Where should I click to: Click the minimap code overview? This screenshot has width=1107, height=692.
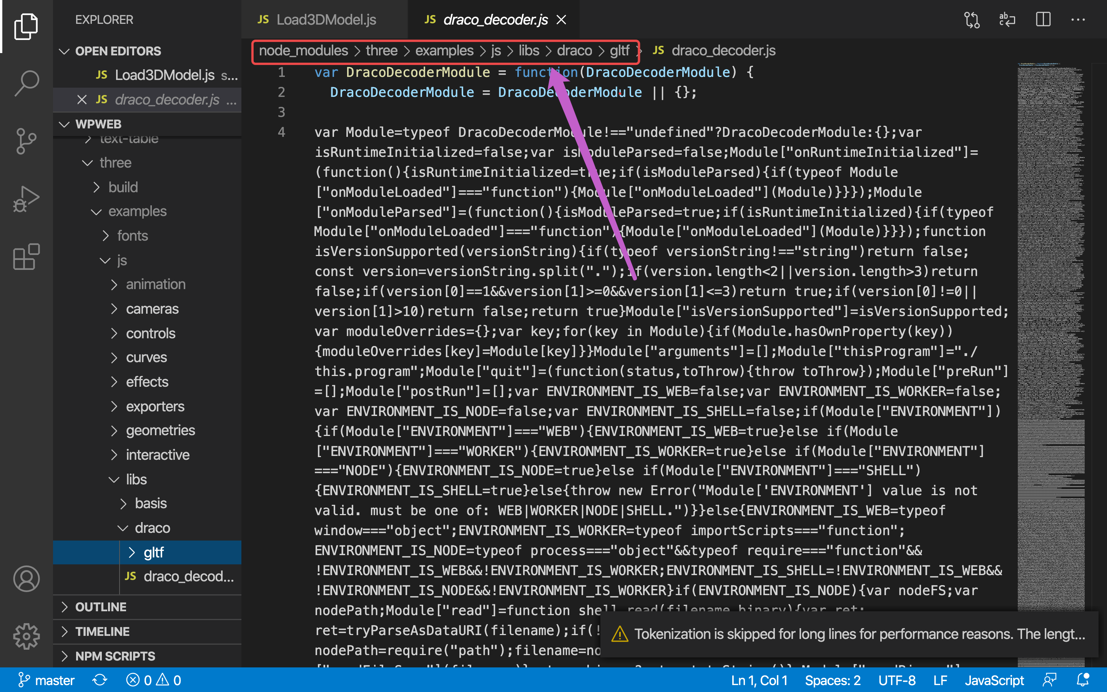click(x=1051, y=320)
